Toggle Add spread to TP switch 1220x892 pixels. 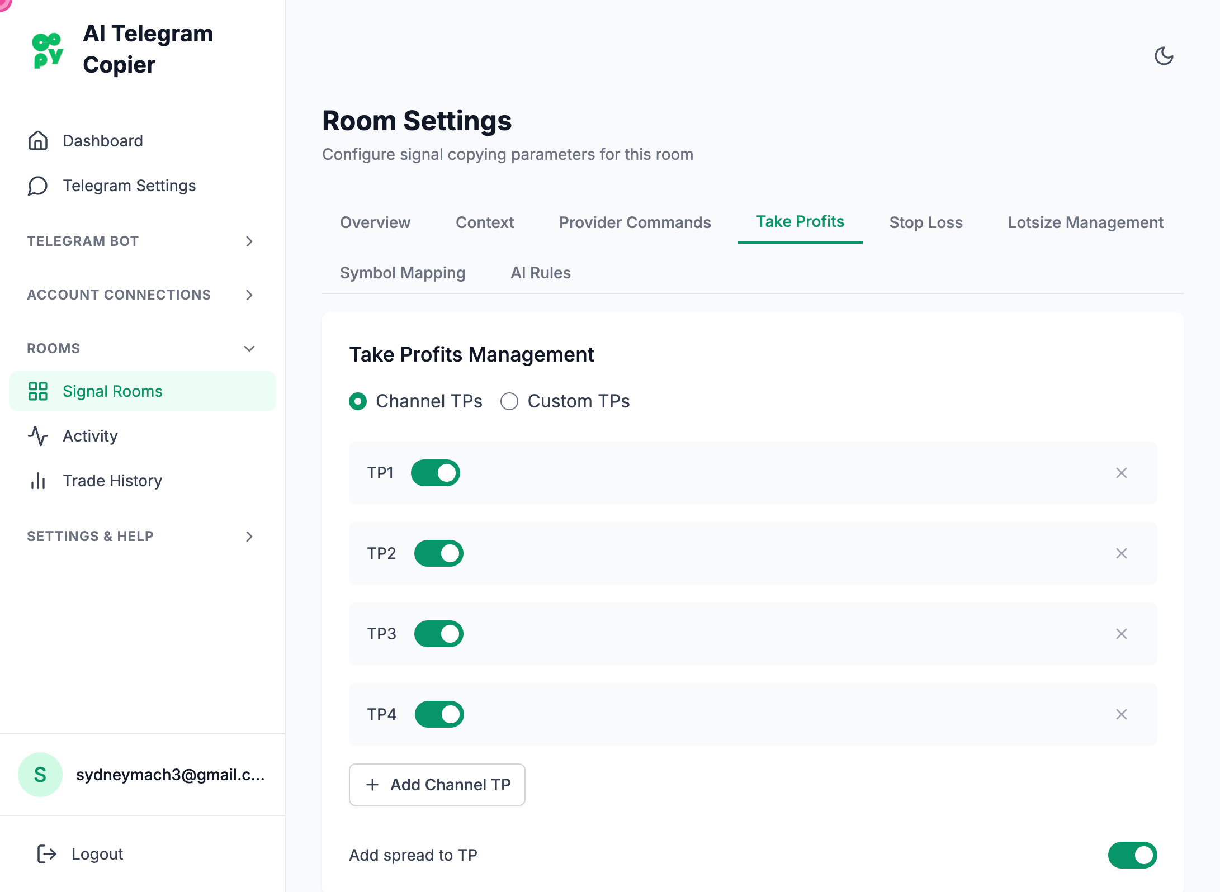pos(1132,855)
